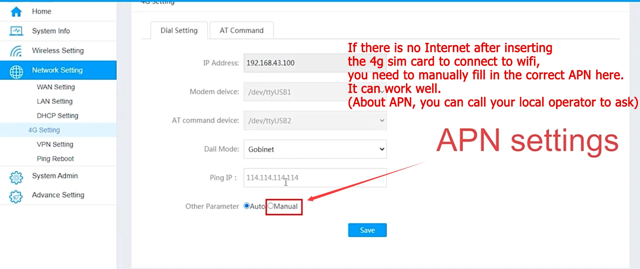This screenshot has width=640, height=269.
Task: Switch to the AT Command tab
Action: [x=241, y=31]
